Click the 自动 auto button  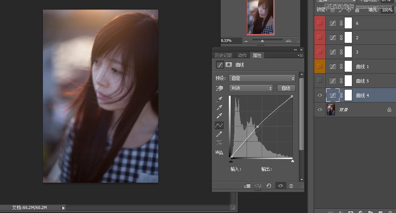[286, 88]
